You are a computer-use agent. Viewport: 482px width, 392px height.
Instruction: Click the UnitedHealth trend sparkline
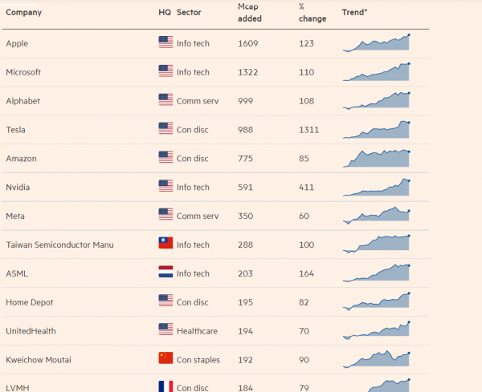tap(376, 330)
